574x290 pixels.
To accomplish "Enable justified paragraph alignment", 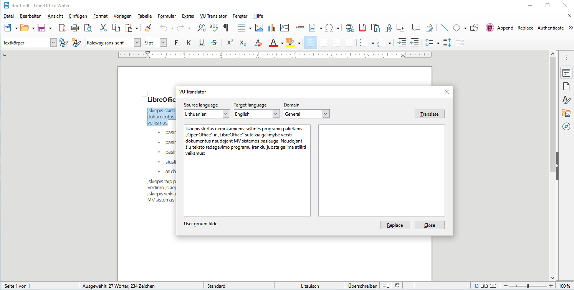I will click(349, 43).
